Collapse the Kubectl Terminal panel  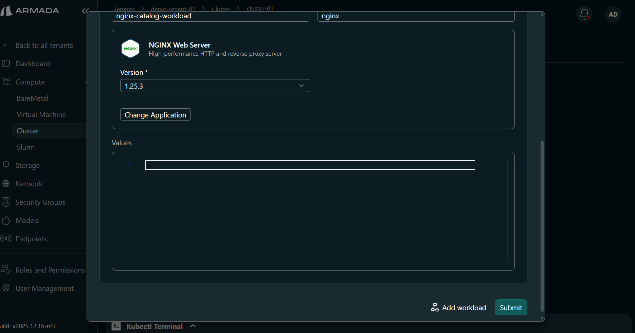pyautogui.click(x=193, y=326)
